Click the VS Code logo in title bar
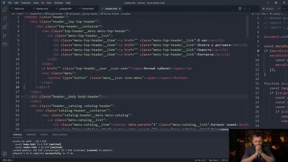 [4, 3]
